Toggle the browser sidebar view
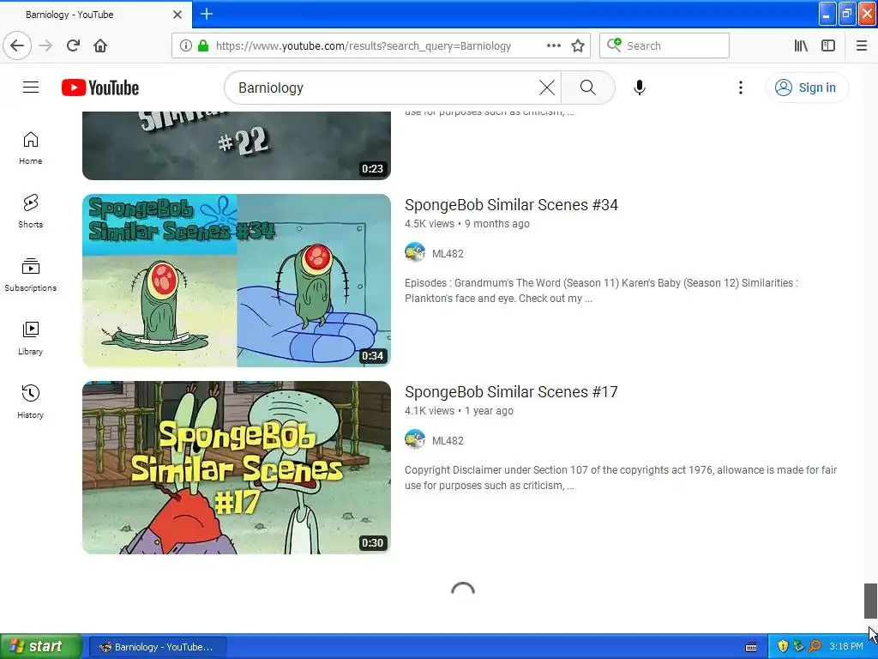This screenshot has width=878, height=659. (828, 45)
